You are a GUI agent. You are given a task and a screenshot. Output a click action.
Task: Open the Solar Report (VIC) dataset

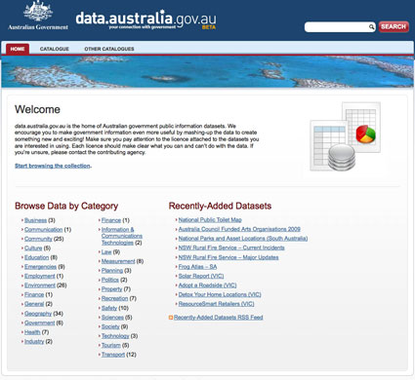pyautogui.click(x=201, y=276)
